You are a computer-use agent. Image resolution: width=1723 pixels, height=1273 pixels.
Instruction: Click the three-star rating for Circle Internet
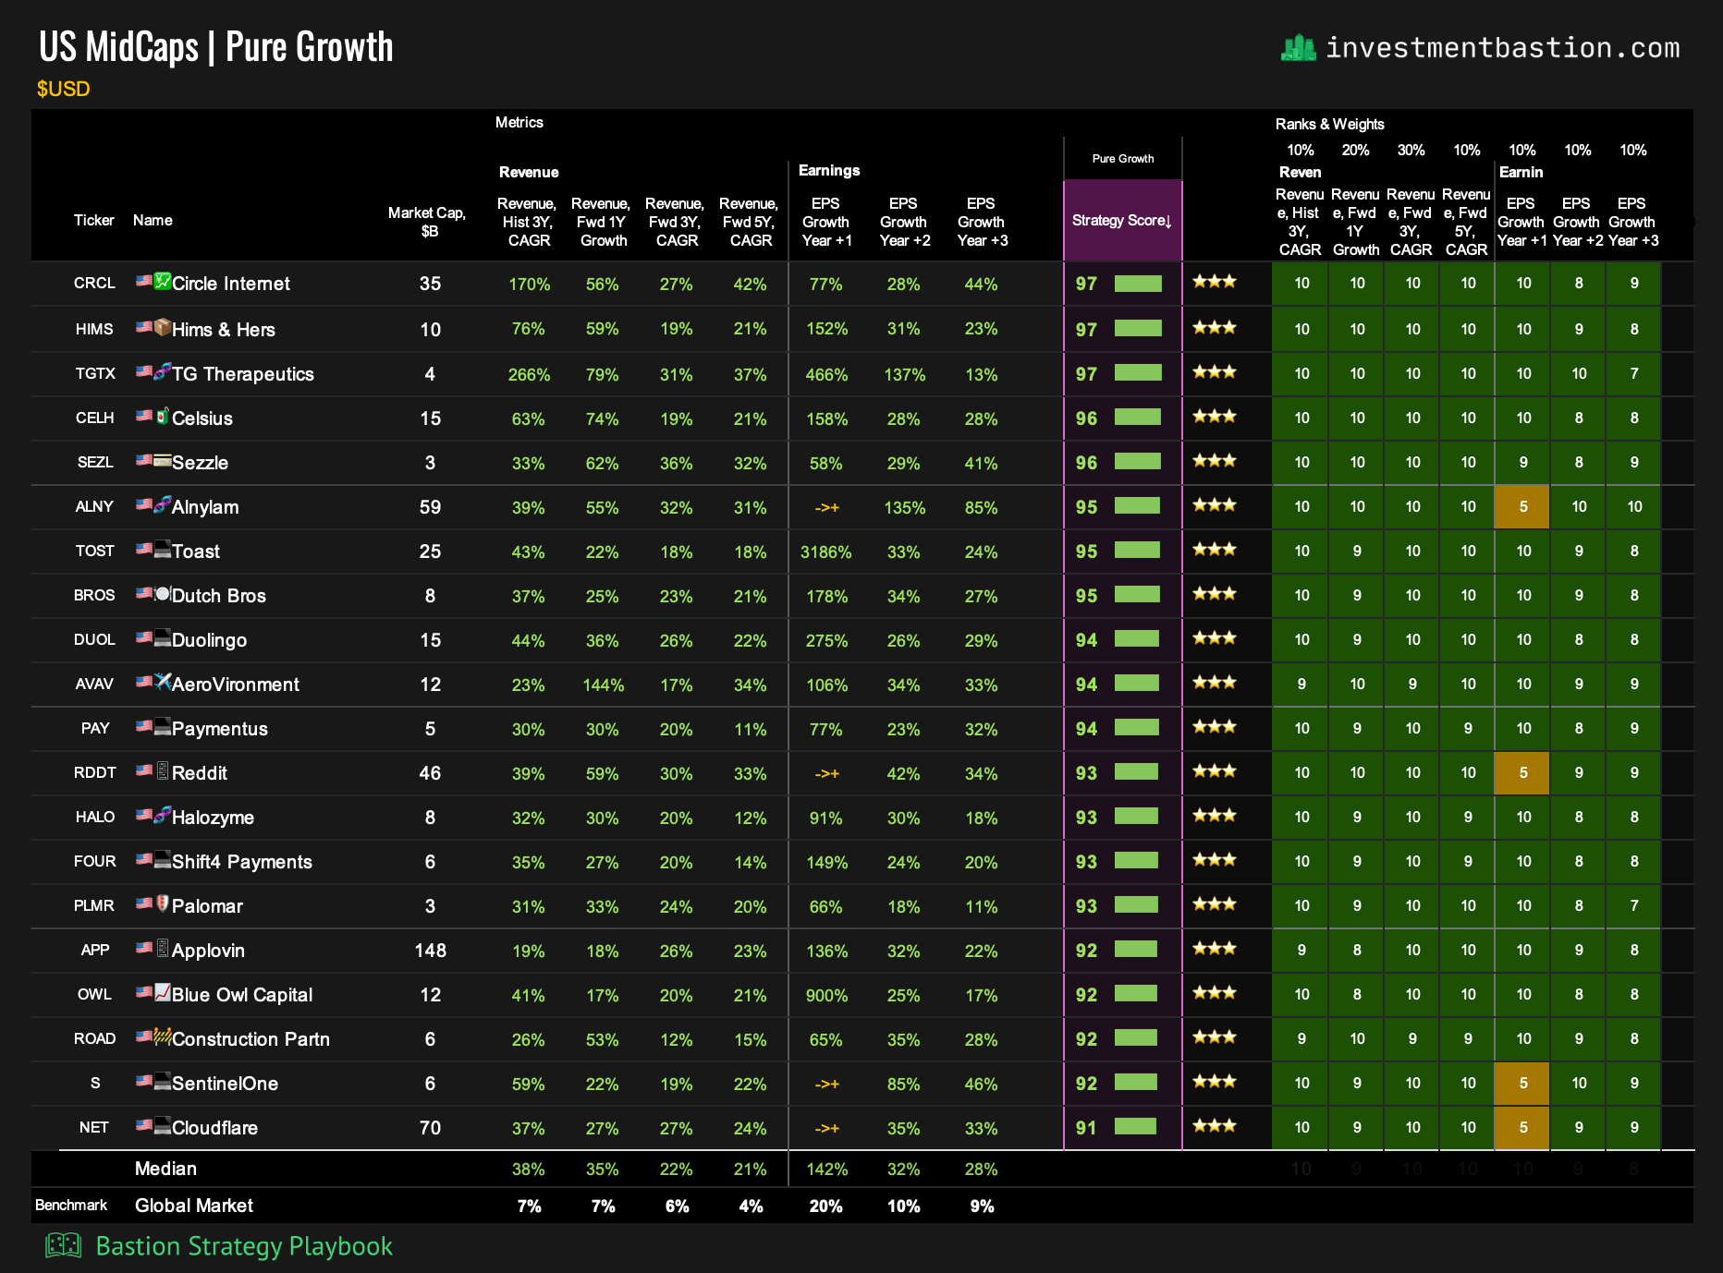[x=1214, y=282]
